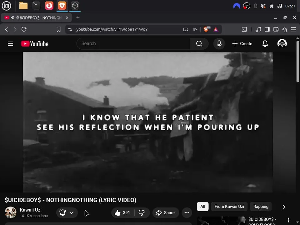Screen dimensions: 300x225
Task: Open the Kawaii Uzi channel avatar
Action: 11,212
